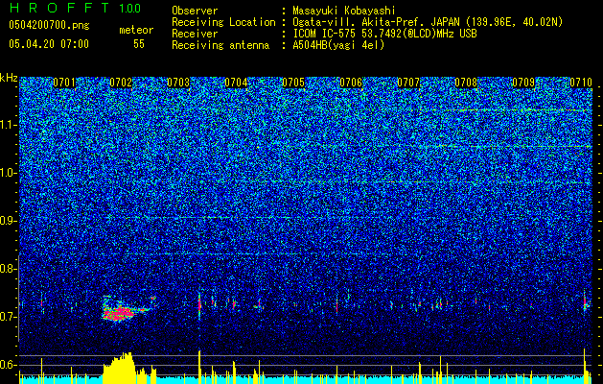The image size is (603, 384).
Task: Click the 0703 time marker
Action: [178, 83]
